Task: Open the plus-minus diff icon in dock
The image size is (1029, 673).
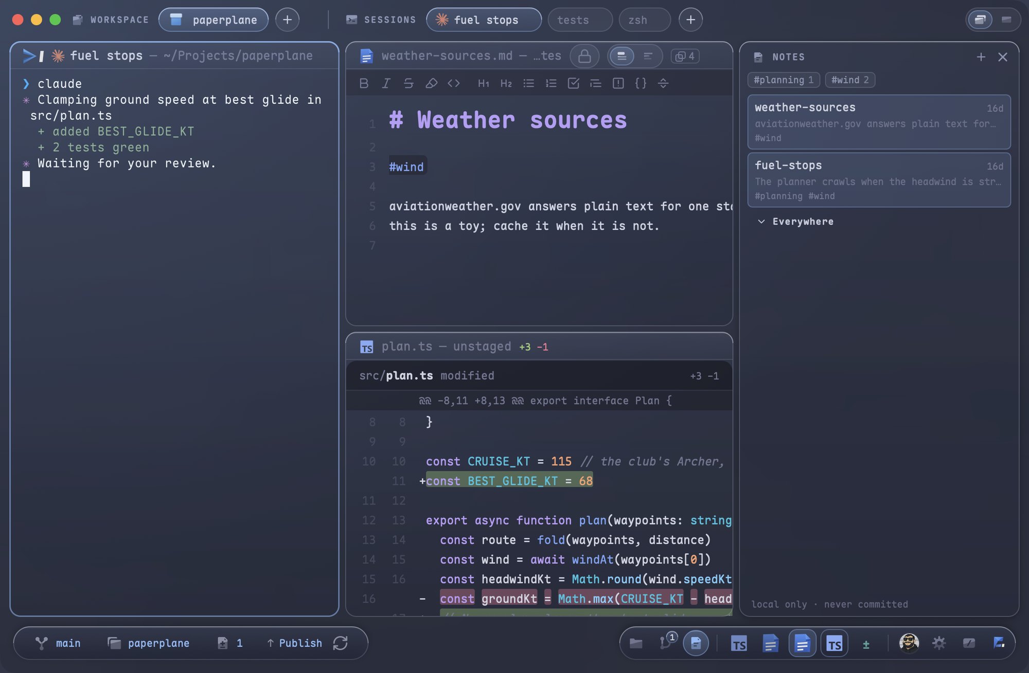Action: 866,644
